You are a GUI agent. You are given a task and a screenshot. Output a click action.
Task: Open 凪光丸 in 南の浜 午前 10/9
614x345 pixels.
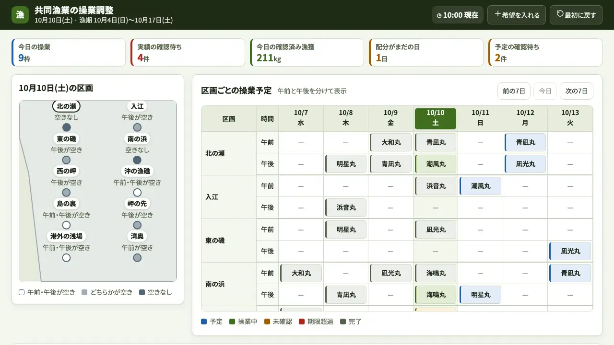390,273
